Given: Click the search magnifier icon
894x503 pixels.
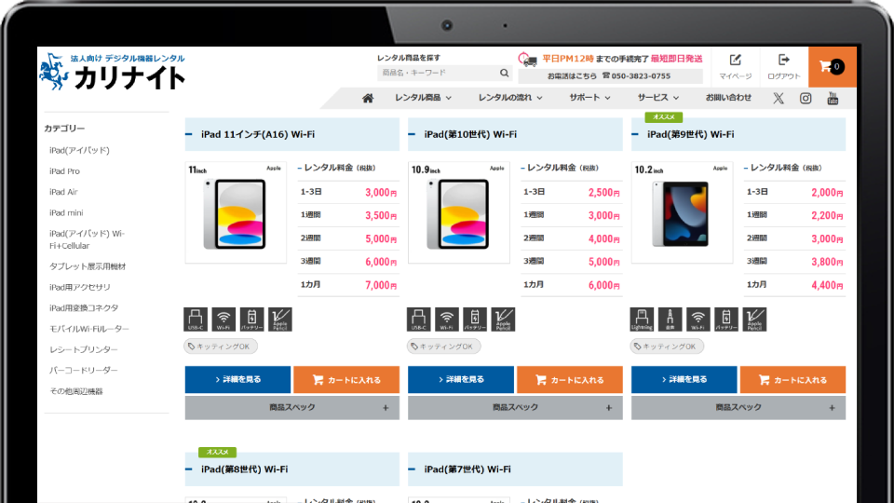Looking at the screenshot, I should pyautogui.click(x=504, y=73).
